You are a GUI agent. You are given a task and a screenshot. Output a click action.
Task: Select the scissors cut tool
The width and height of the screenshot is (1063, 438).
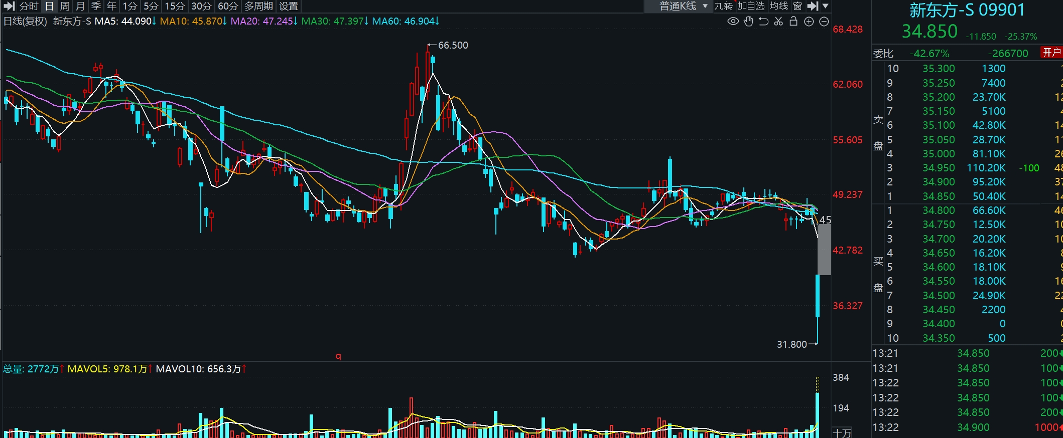pyautogui.click(x=778, y=21)
